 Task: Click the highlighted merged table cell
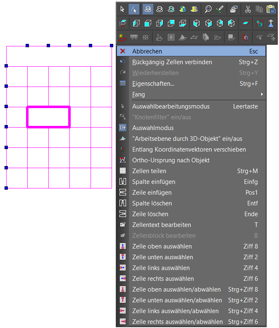48,117
